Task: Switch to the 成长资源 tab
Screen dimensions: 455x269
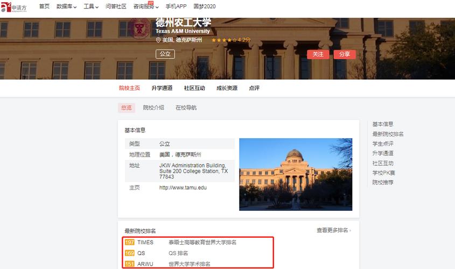Action: [x=227, y=88]
